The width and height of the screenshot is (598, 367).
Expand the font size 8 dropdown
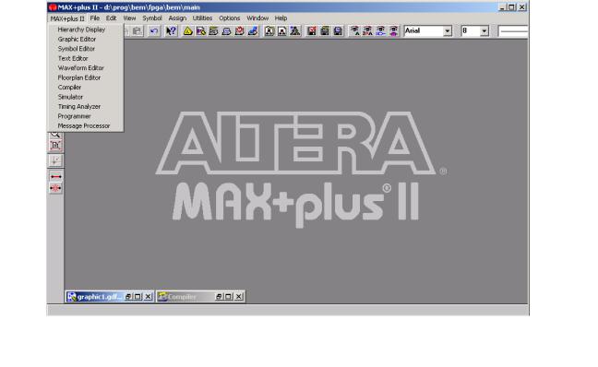point(484,30)
